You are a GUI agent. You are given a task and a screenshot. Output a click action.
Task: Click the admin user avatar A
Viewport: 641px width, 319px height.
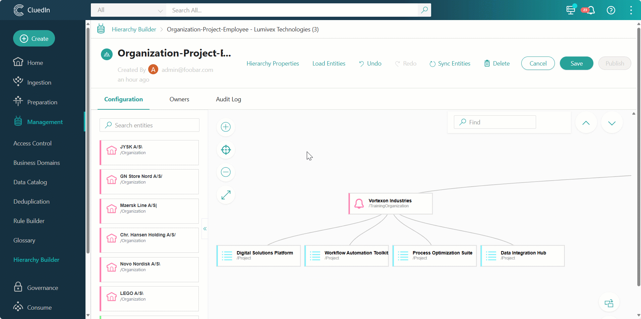pyautogui.click(x=153, y=70)
